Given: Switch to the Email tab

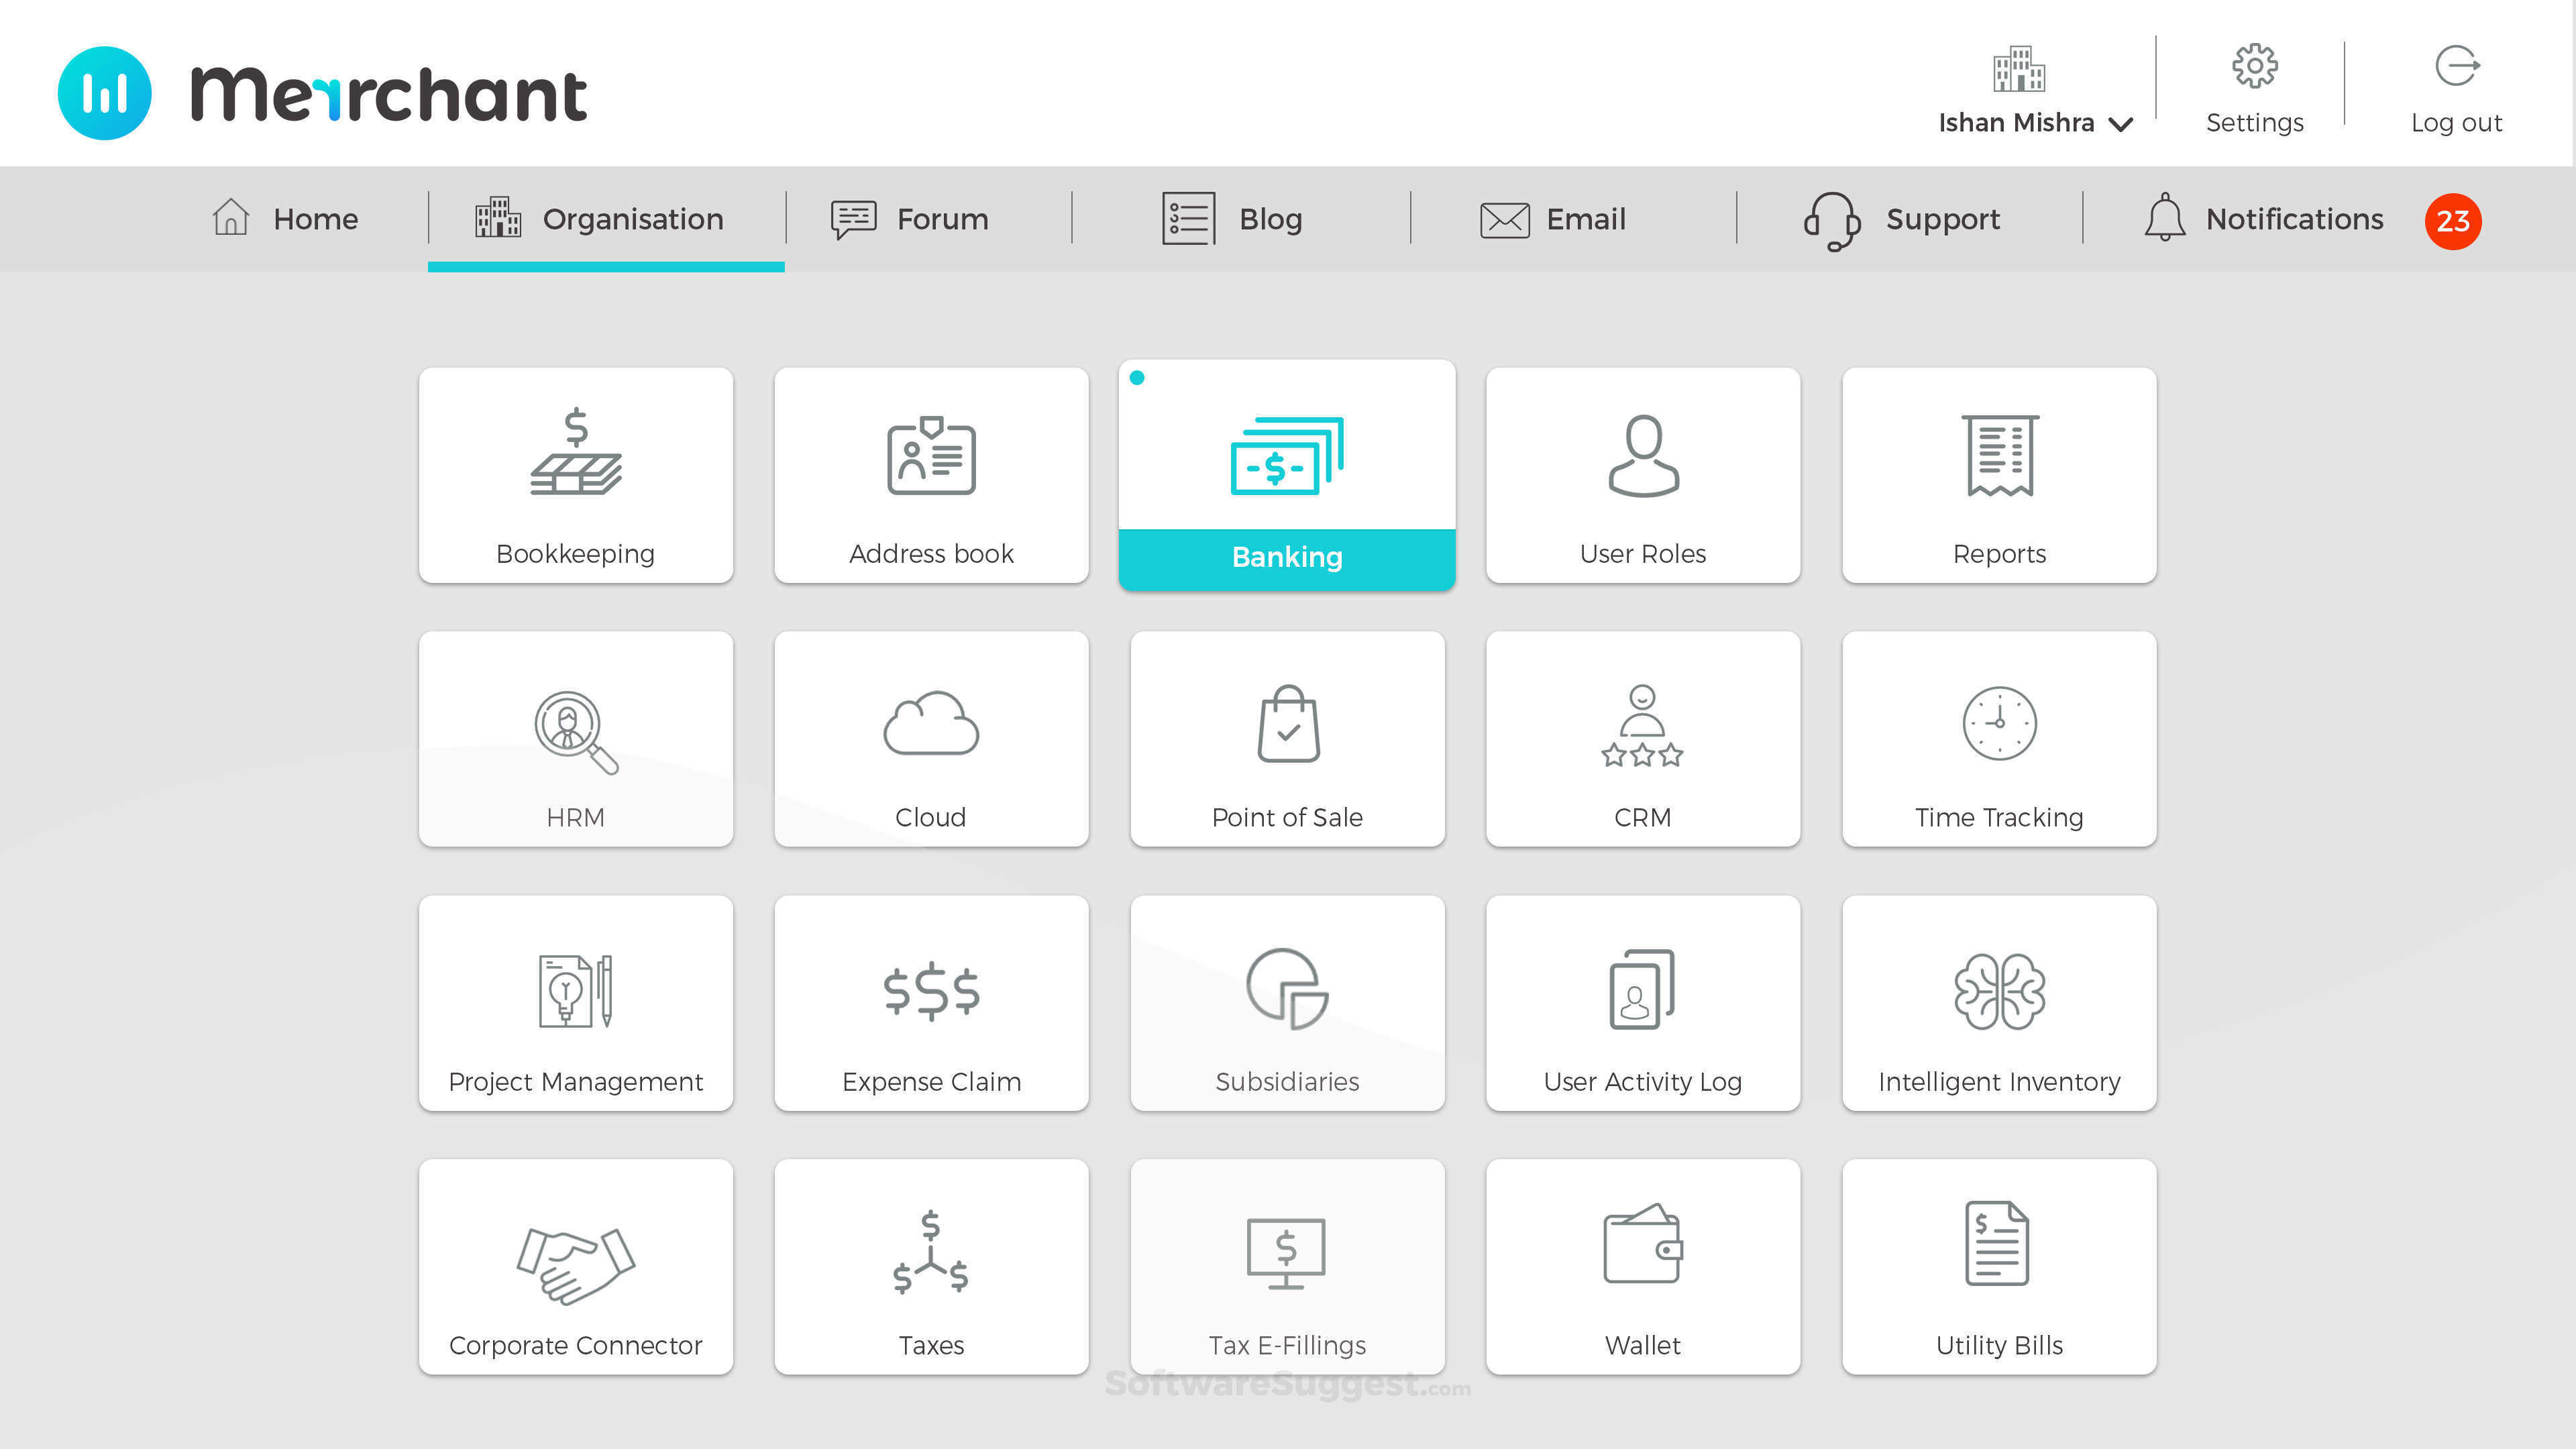Looking at the screenshot, I should pyautogui.click(x=1553, y=219).
